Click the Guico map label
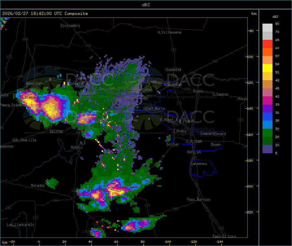The height and width of the screenshot is (246, 292). tap(198, 91)
